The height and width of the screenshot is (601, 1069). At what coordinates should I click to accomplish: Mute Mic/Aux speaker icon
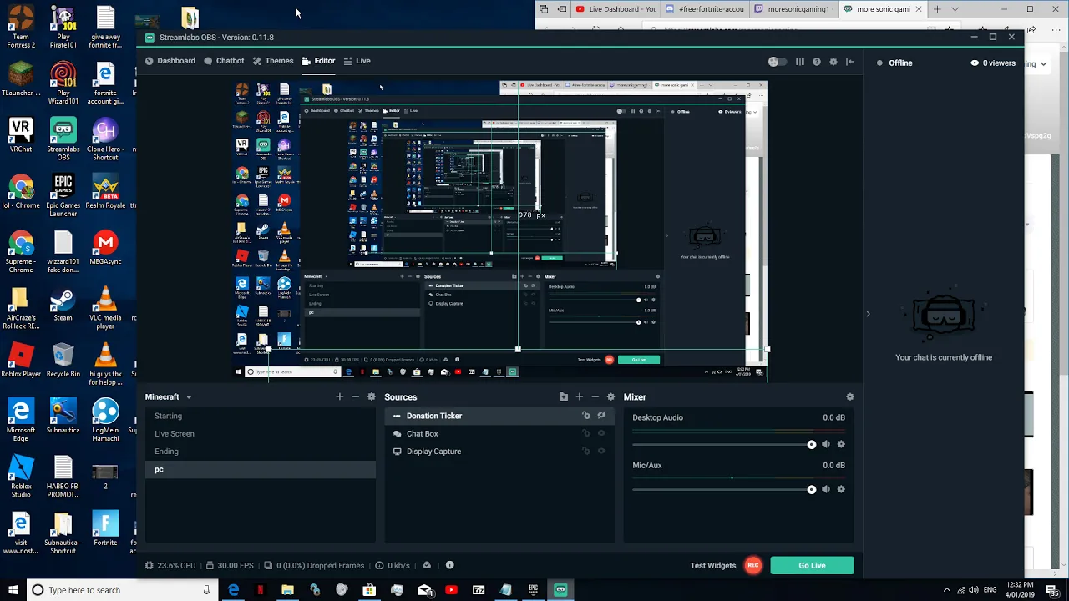pos(826,489)
